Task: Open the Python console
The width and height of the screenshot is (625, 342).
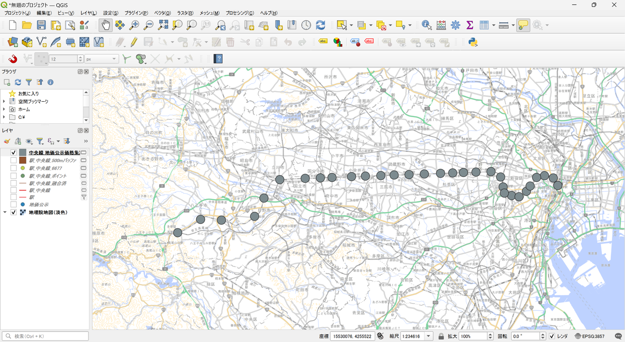Action: click(473, 42)
